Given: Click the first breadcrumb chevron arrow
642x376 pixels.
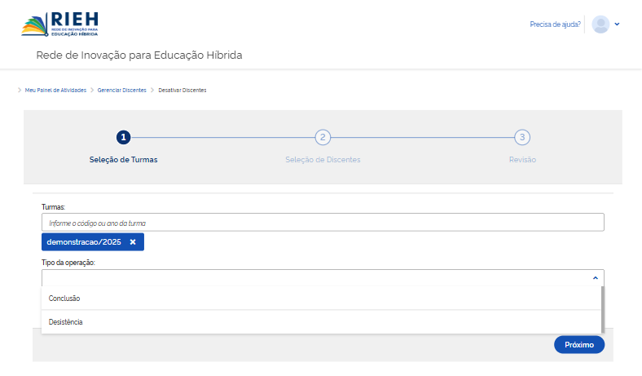Looking at the screenshot, I should 20,90.
